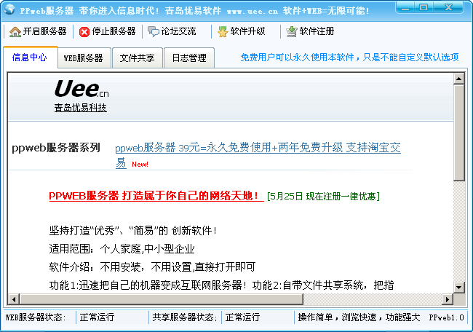Click the globe icon in title bar

(x=9, y=9)
